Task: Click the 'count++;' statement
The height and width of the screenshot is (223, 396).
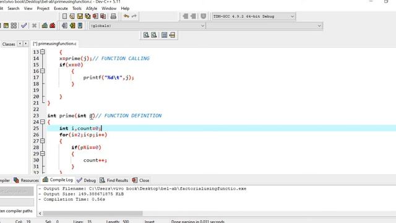Action: coord(95,160)
